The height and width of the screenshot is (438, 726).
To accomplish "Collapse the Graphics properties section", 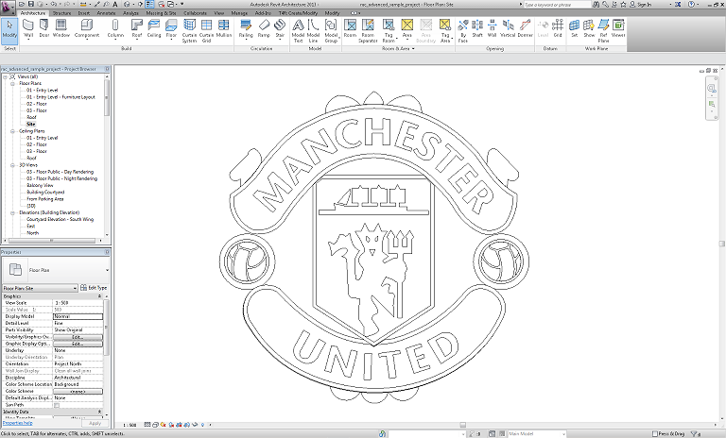I will [99, 296].
